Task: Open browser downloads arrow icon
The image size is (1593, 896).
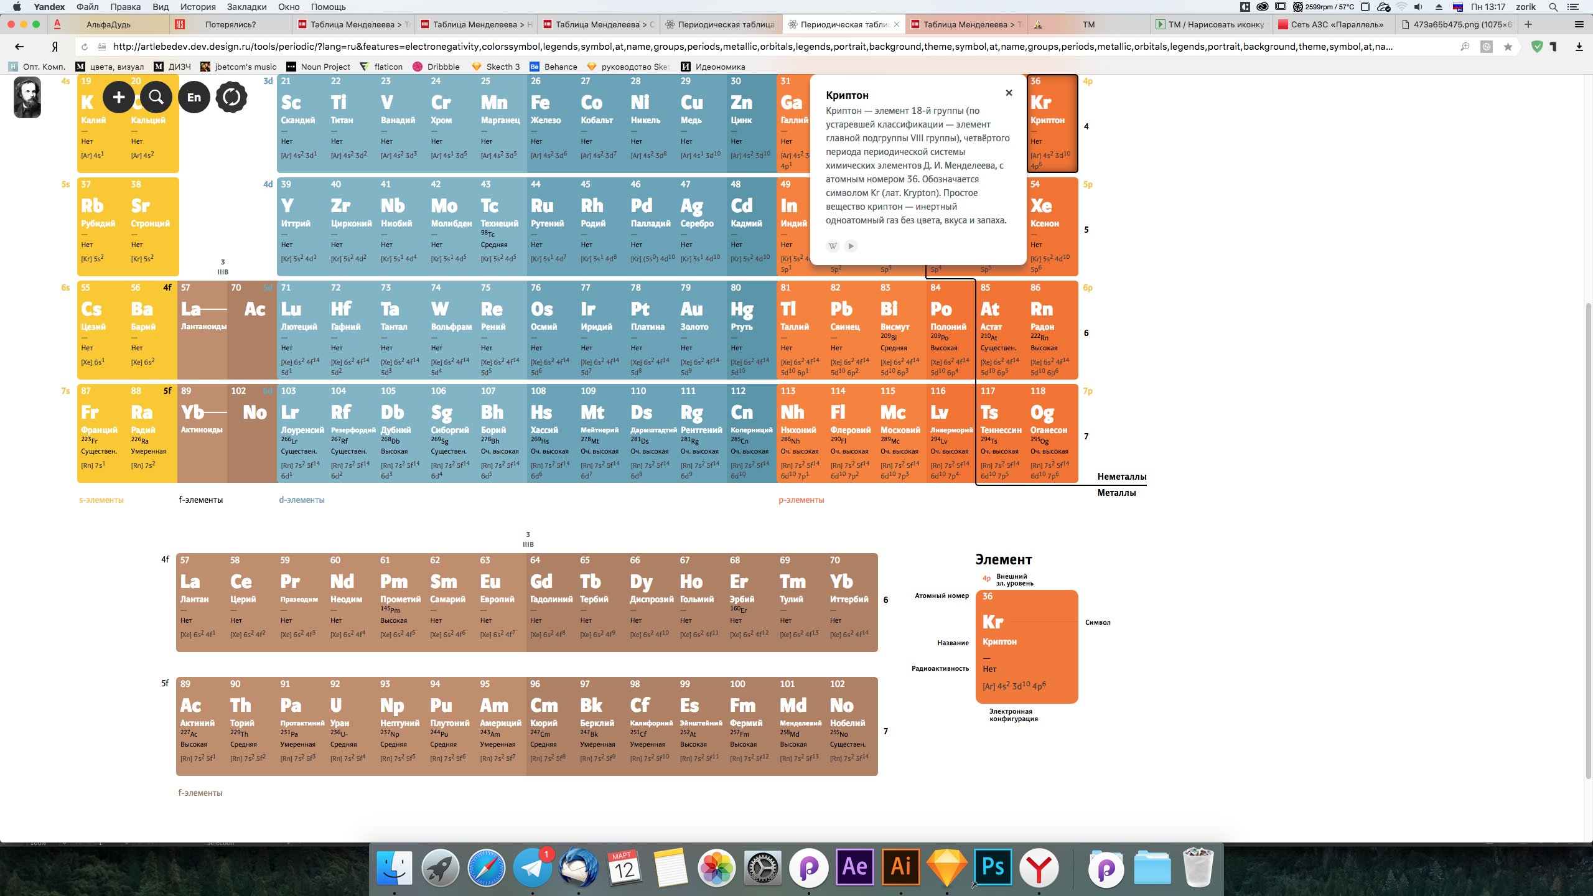Action: pyautogui.click(x=1579, y=47)
